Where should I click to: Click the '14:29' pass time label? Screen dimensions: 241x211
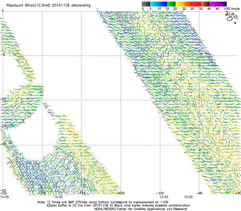pyautogui.click(x=4, y=197)
